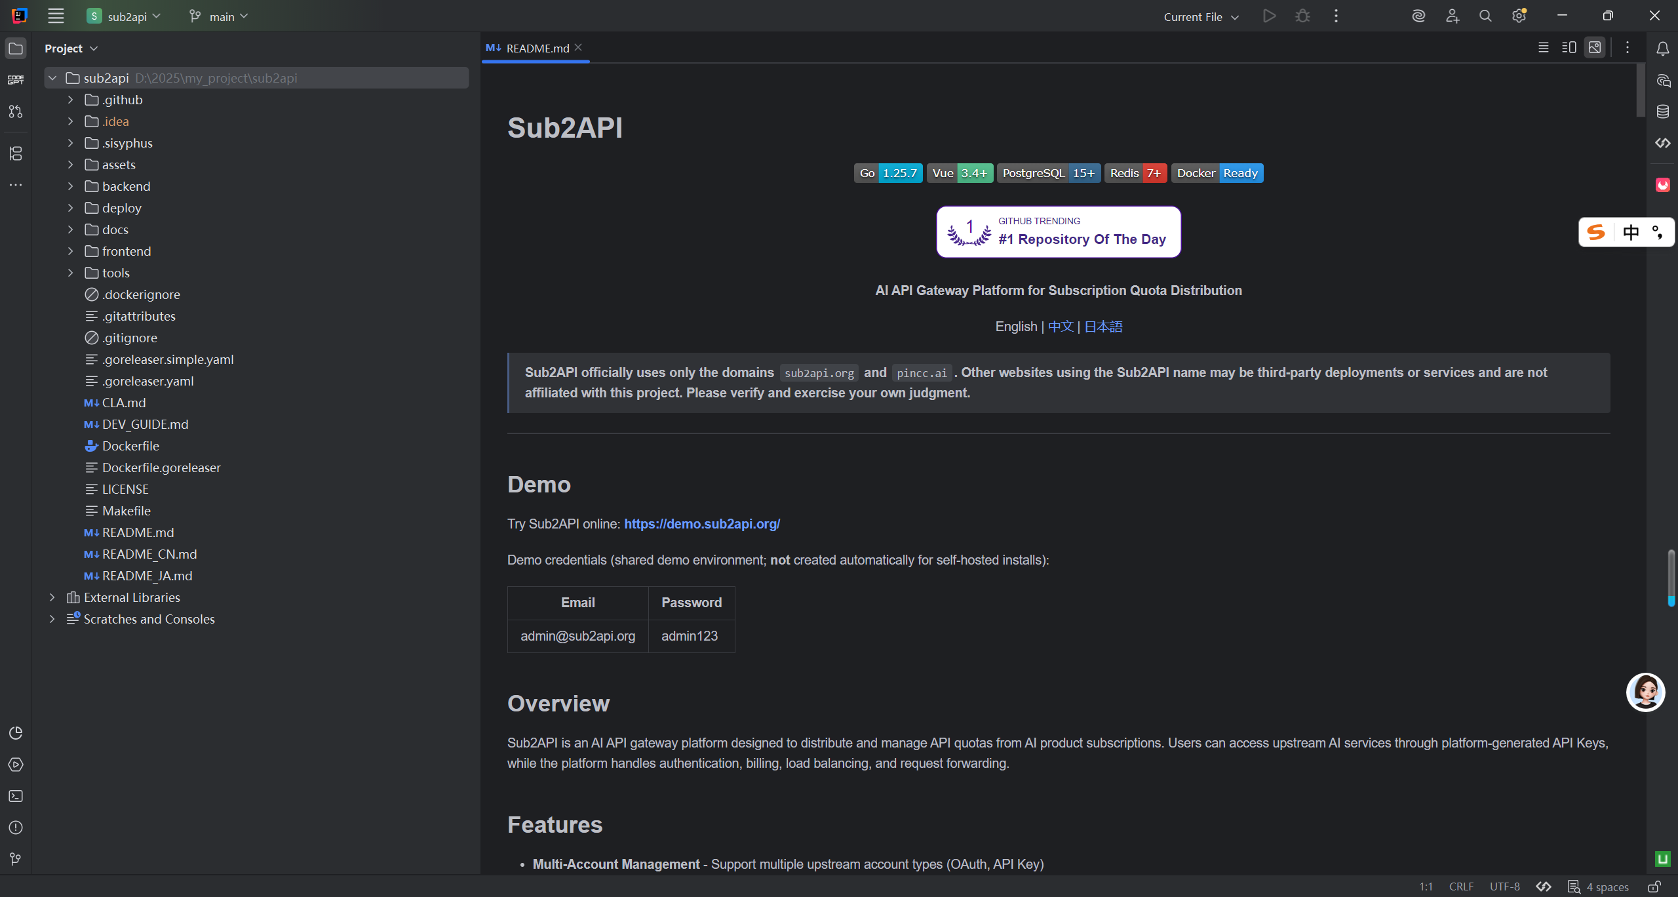The image size is (1678, 897).
Task: Open the Current File run configuration dropdown
Action: click(1201, 17)
